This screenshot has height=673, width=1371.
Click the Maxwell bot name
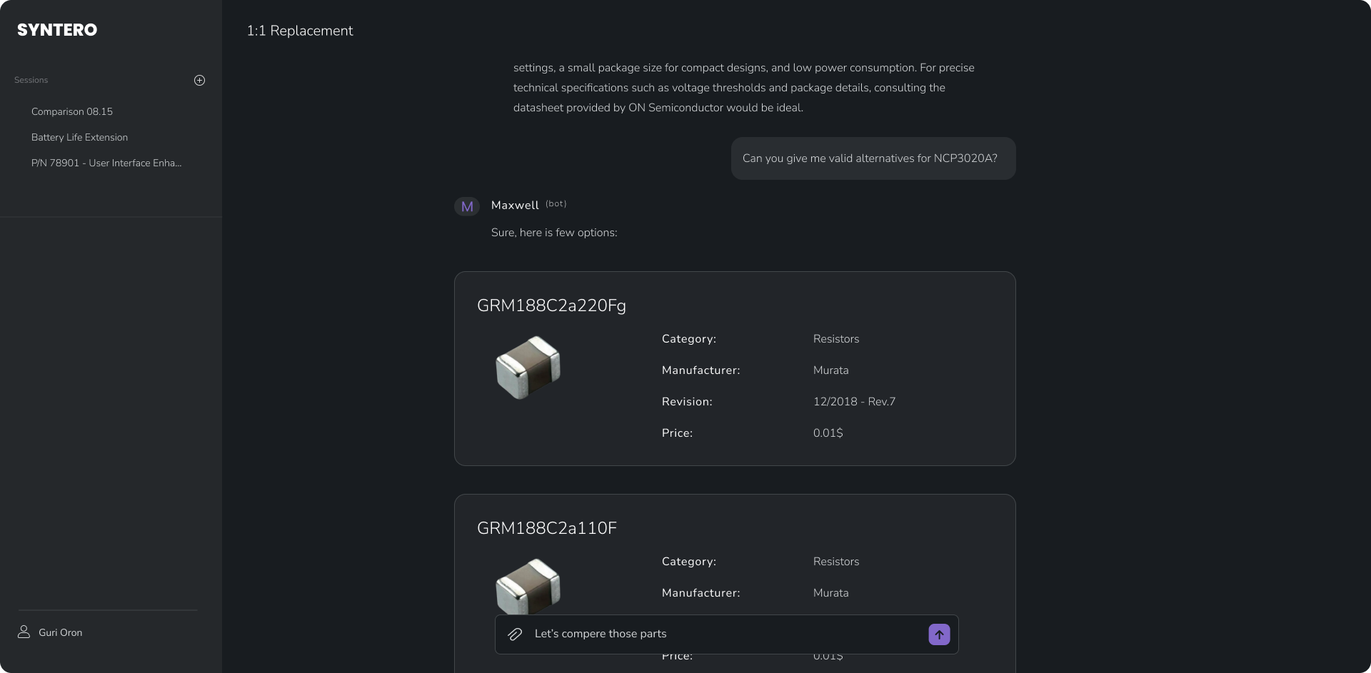tap(515, 206)
